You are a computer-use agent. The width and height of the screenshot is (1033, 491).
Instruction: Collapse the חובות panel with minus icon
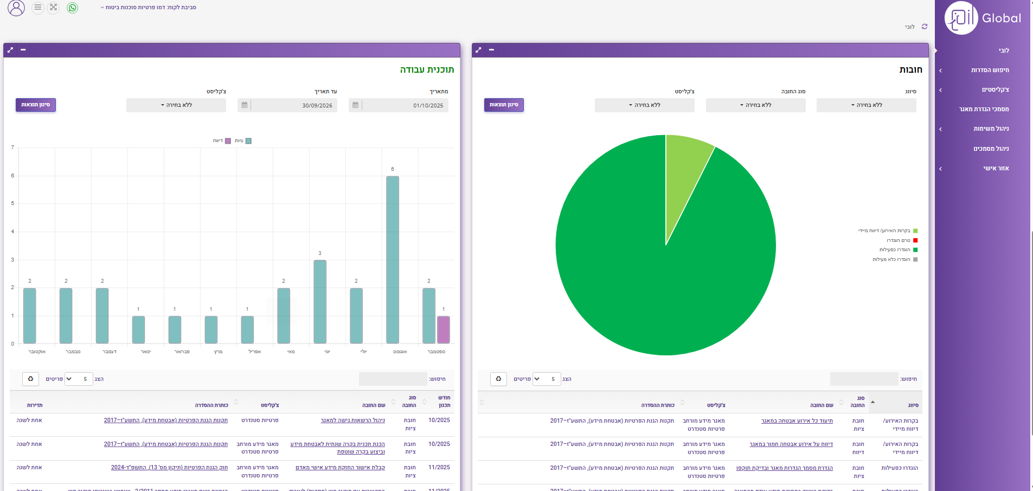click(491, 50)
